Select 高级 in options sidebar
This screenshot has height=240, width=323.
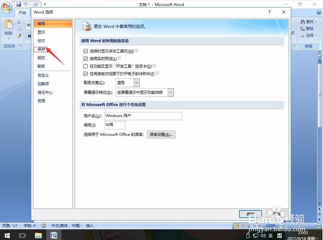(53, 66)
